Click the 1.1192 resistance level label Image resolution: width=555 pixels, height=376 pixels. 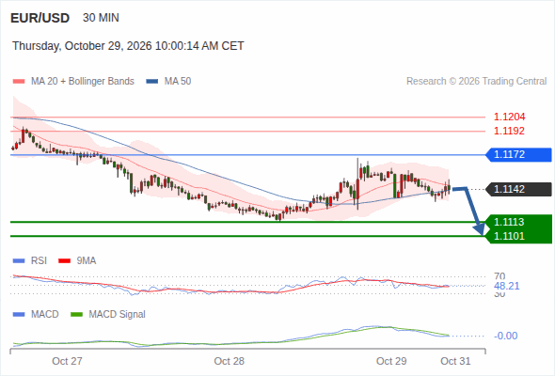click(x=509, y=131)
